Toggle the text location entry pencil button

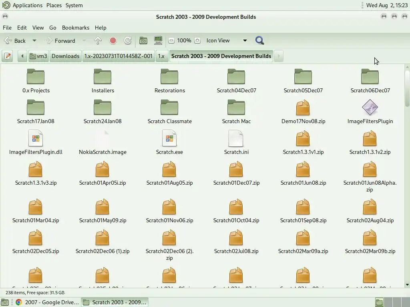(8, 56)
